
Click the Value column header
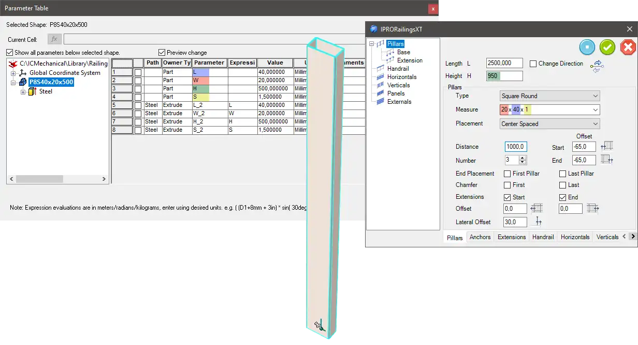click(x=275, y=62)
